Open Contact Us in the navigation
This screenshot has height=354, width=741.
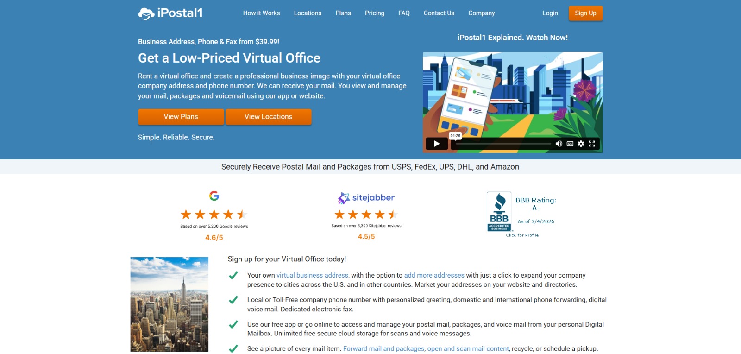click(439, 13)
